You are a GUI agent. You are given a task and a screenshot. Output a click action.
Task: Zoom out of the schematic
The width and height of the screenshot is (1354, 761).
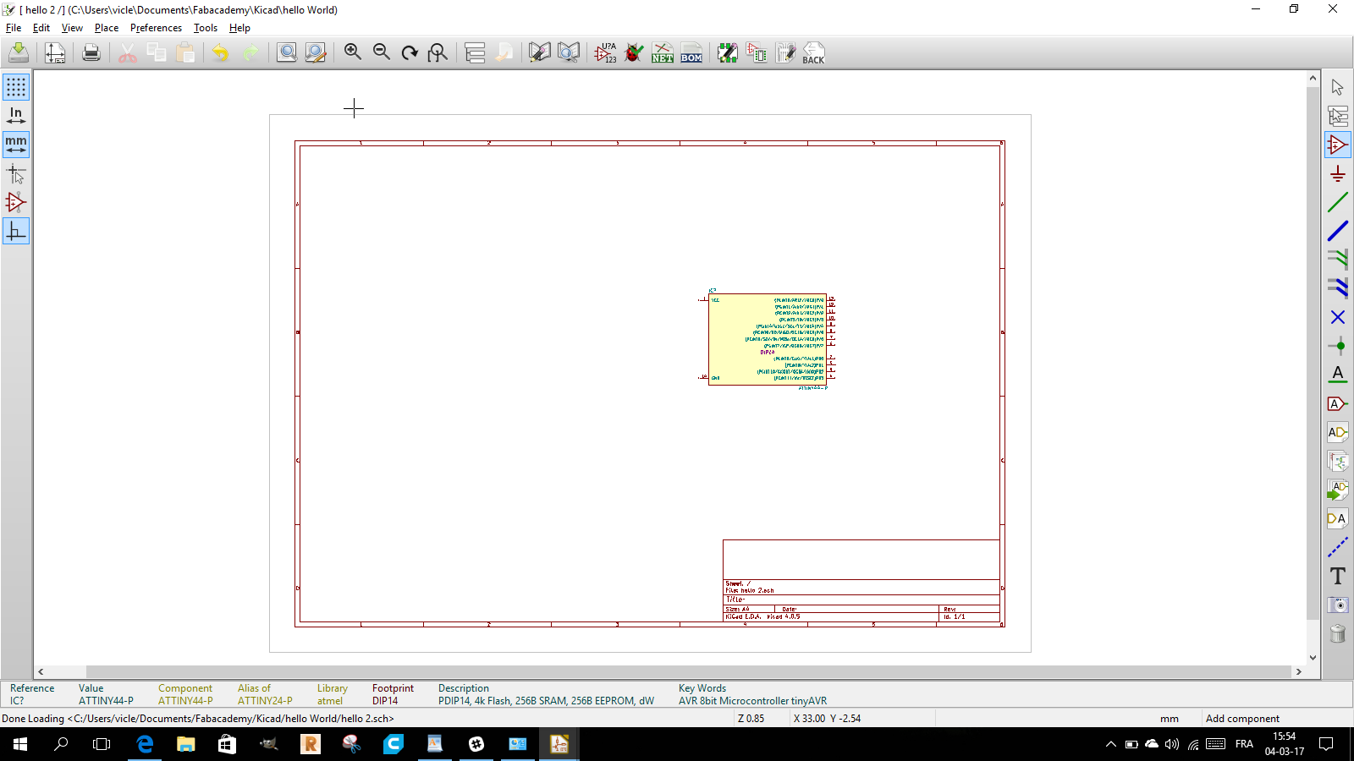coord(382,53)
